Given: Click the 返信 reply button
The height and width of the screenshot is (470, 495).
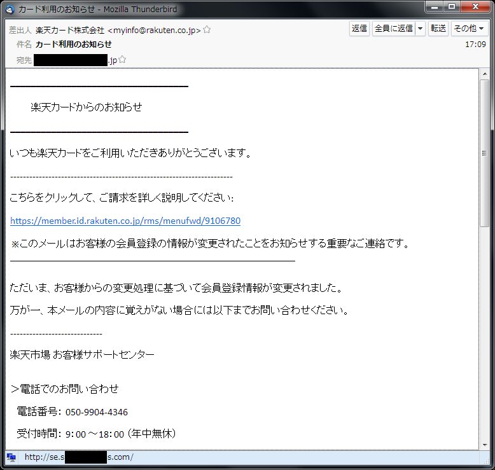Looking at the screenshot, I should pos(359,29).
